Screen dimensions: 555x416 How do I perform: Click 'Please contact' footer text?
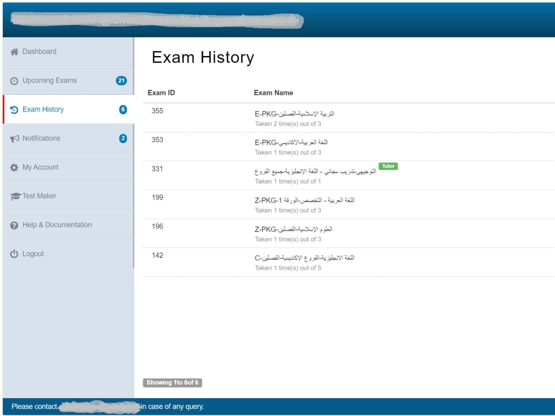34,407
